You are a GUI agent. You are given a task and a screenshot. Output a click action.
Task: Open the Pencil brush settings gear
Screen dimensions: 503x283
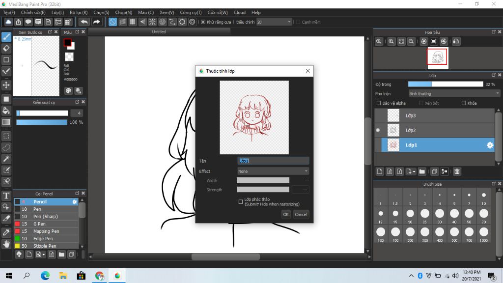tap(75, 202)
